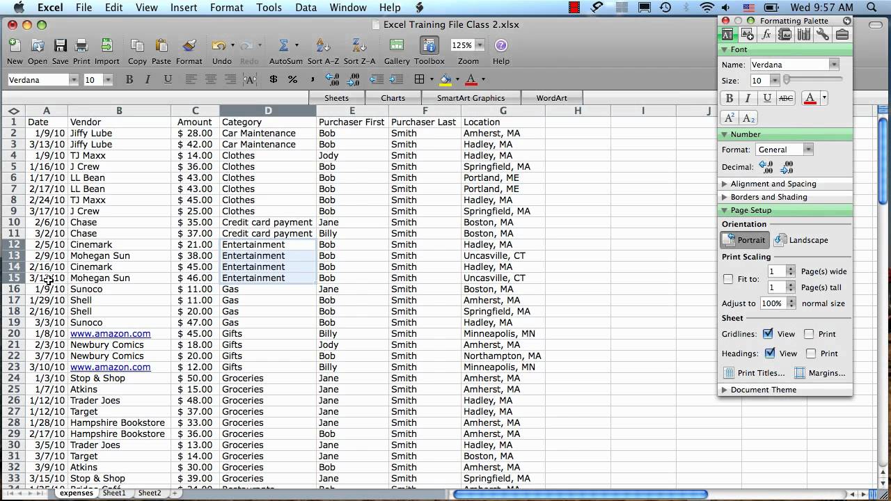
Task: Switch to Sheet1 tab
Action: coord(114,493)
